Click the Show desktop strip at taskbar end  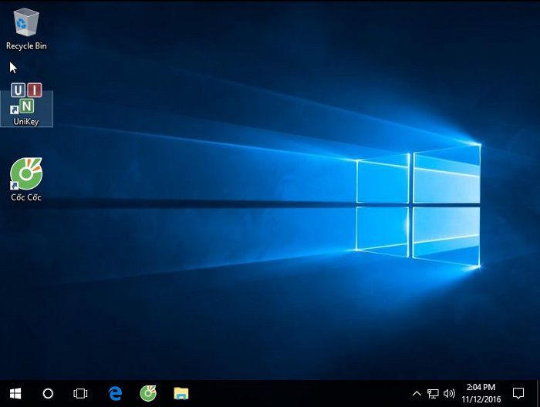(x=538, y=394)
